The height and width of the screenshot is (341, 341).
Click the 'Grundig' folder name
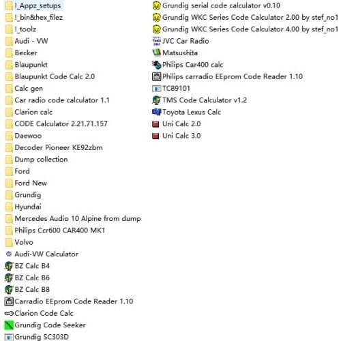coord(28,195)
